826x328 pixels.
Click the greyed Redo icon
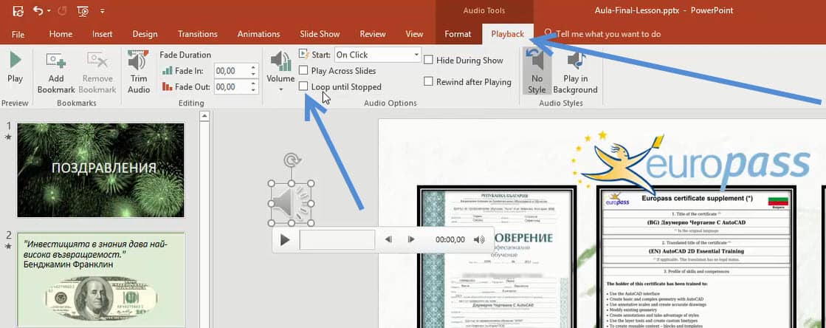[61, 10]
